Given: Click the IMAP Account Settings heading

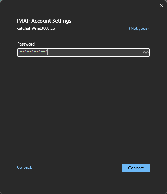Looking at the screenshot, I should [x=44, y=21].
